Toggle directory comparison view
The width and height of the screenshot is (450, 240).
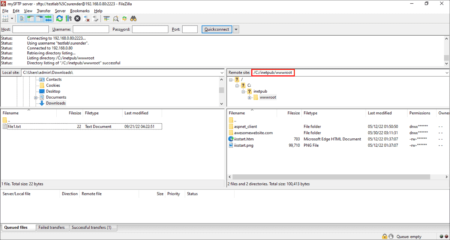(x=106, y=18)
